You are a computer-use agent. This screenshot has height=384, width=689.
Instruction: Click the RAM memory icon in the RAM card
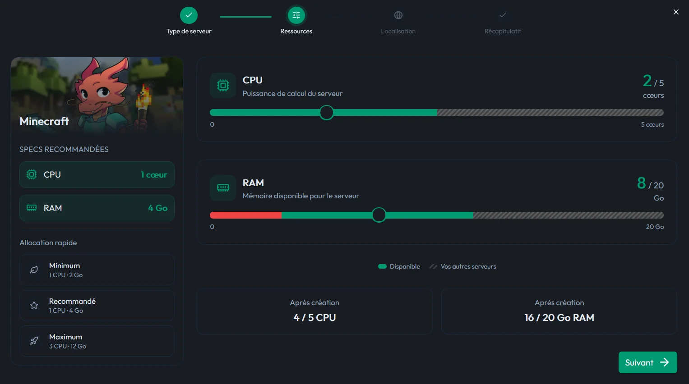coord(223,187)
